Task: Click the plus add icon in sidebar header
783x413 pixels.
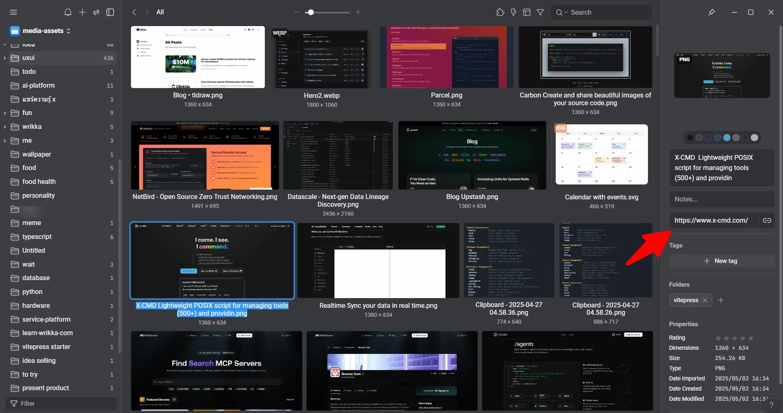Action: tap(82, 12)
